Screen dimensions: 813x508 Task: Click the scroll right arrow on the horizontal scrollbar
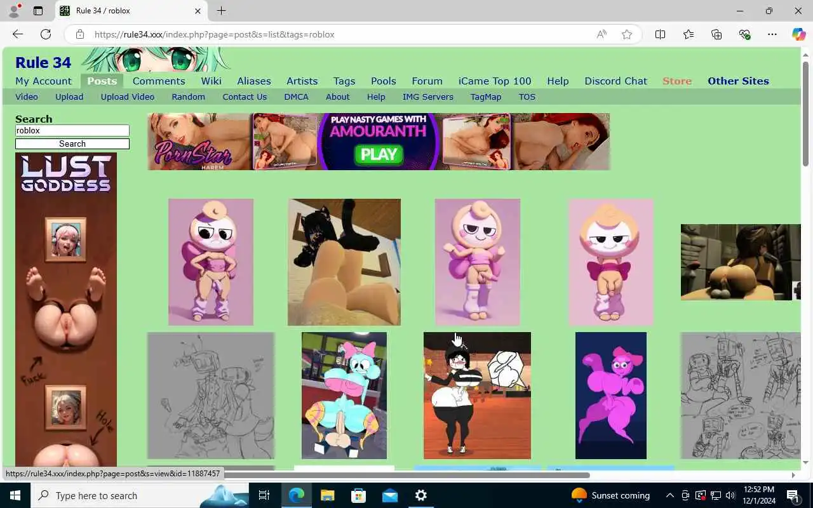(x=793, y=475)
